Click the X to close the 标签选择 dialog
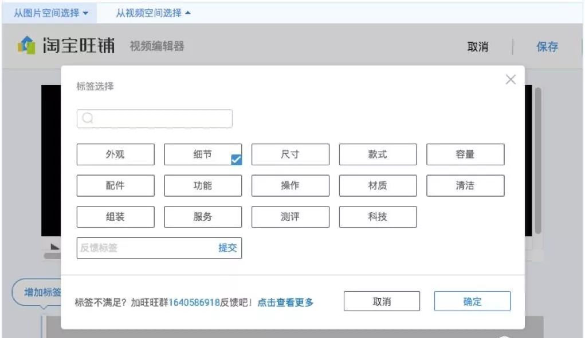This screenshot has height=338, width=585. 511,79
